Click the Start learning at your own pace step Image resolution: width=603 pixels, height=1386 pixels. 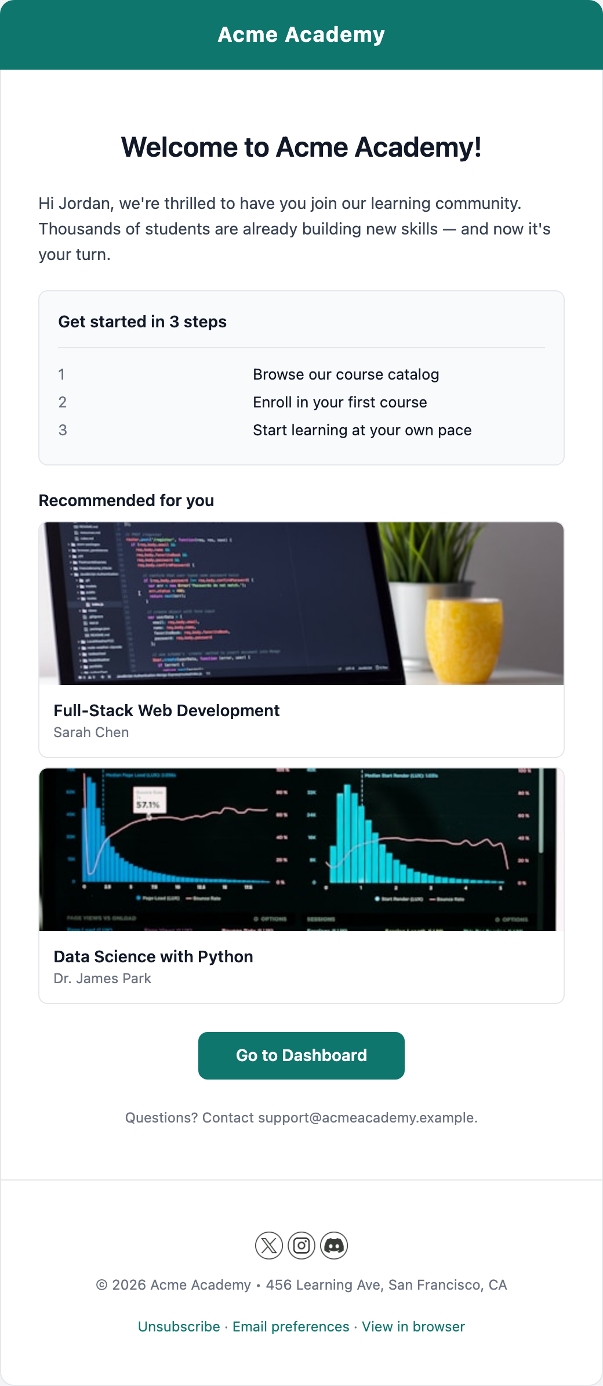pyautogui.click(x=362, y=430)
